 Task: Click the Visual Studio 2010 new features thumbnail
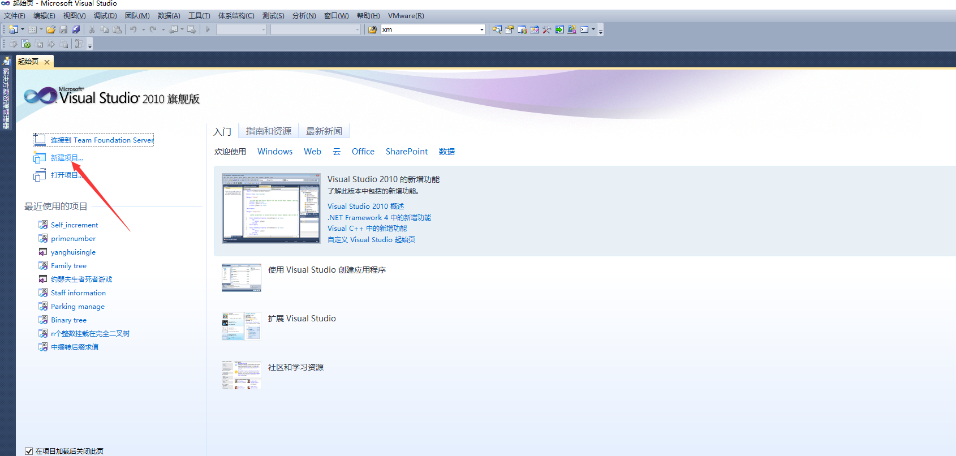[271, 208]
